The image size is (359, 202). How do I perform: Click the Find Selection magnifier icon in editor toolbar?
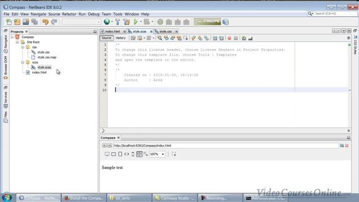coord(159,38)
